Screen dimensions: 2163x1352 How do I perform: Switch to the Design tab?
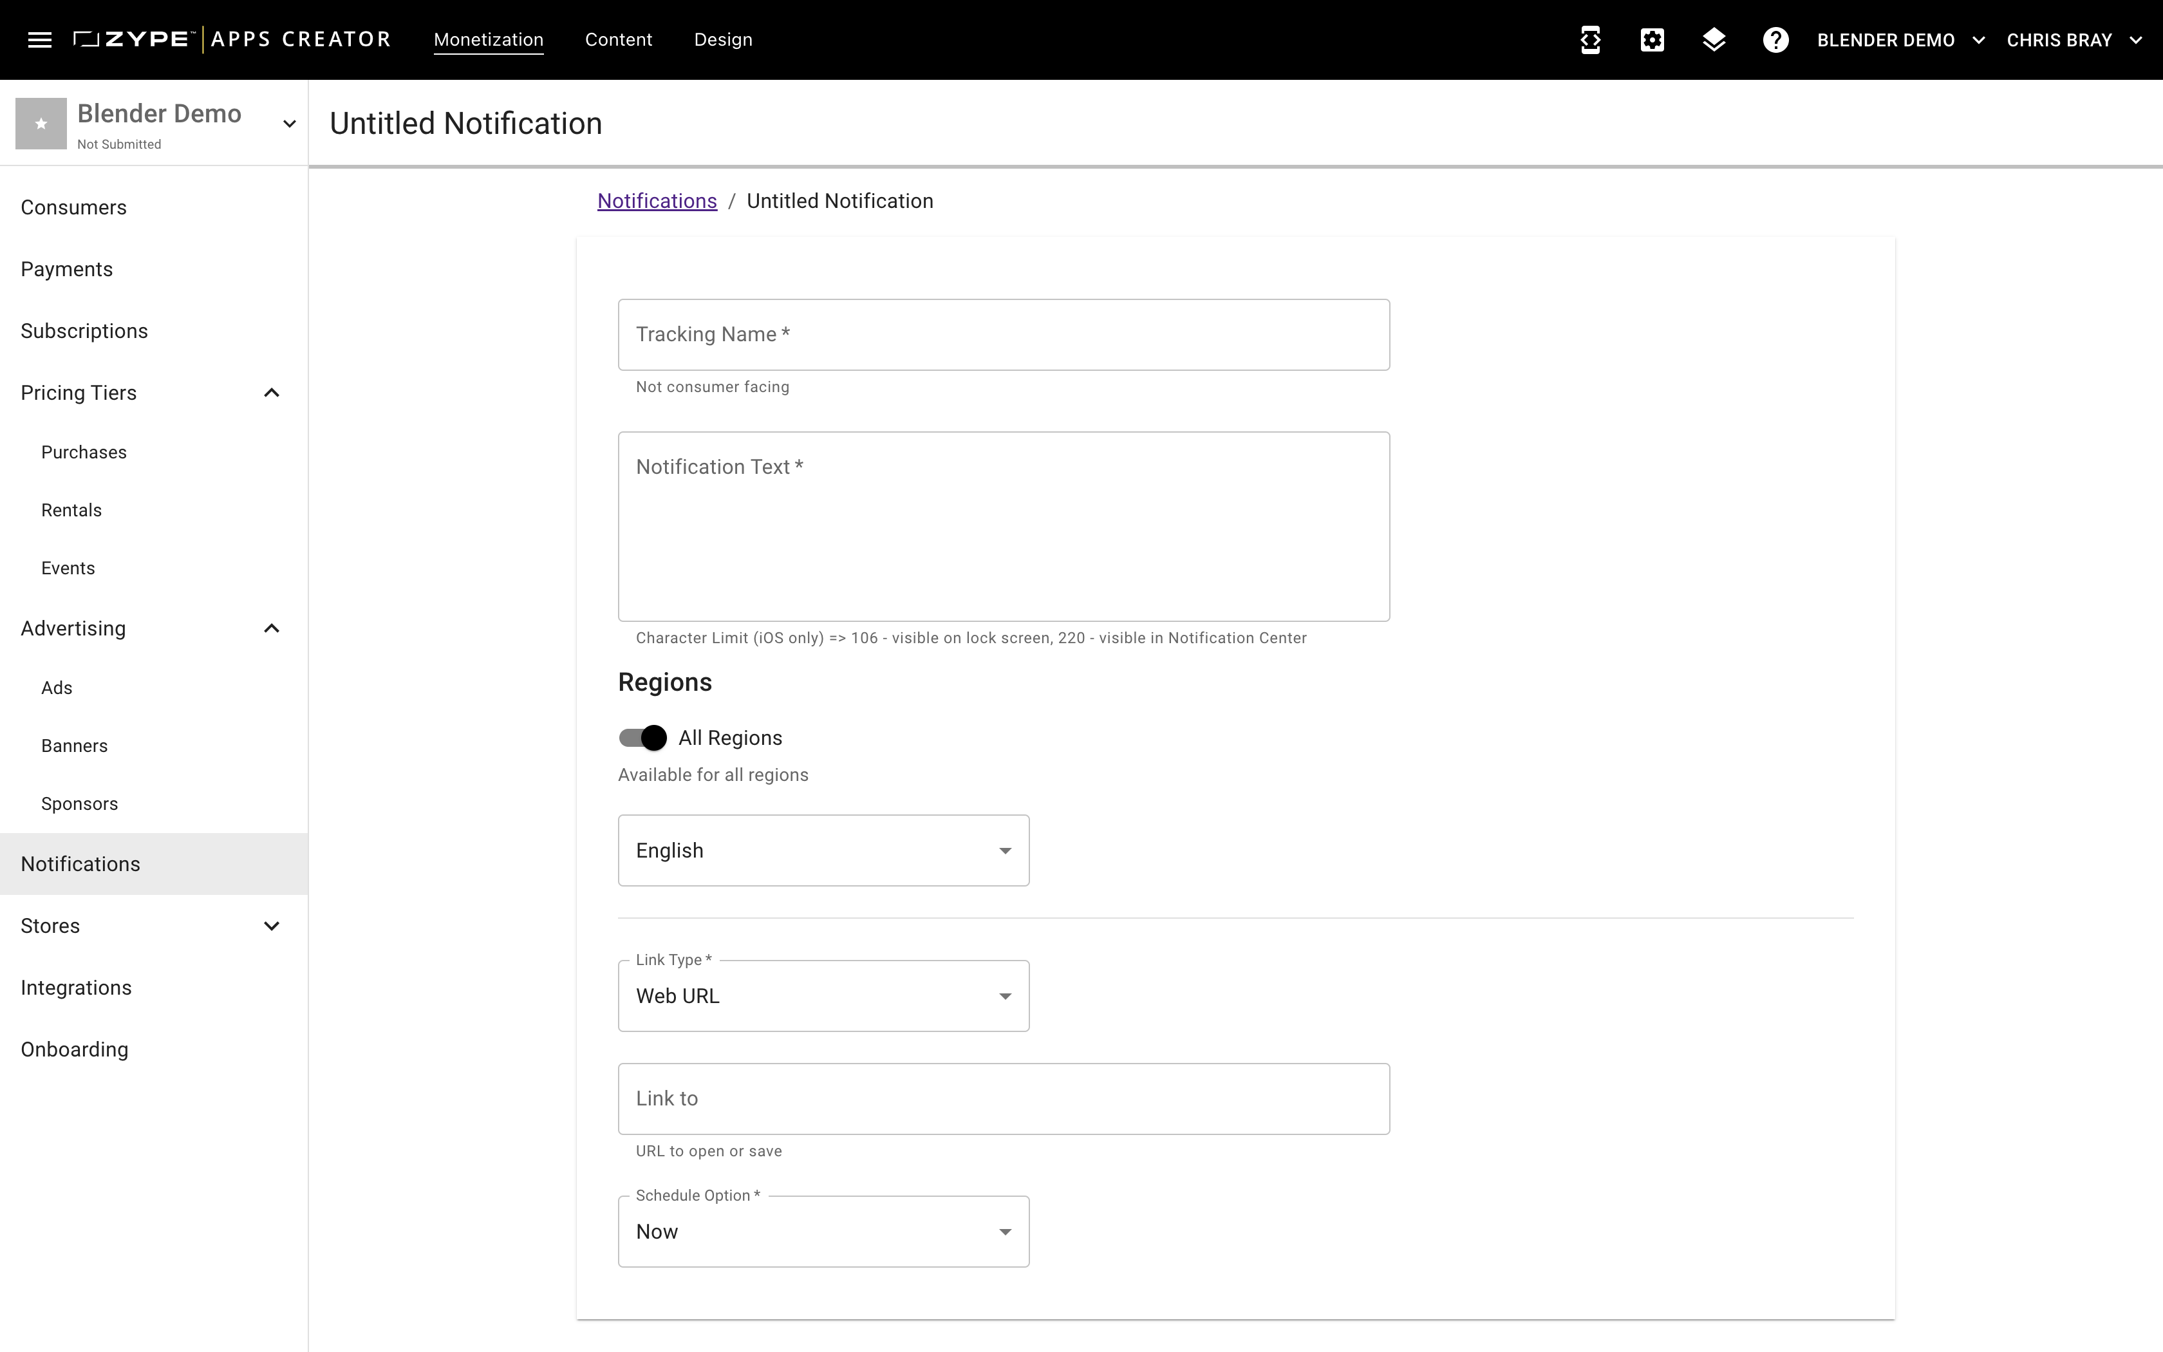click(x=723, y=39)
